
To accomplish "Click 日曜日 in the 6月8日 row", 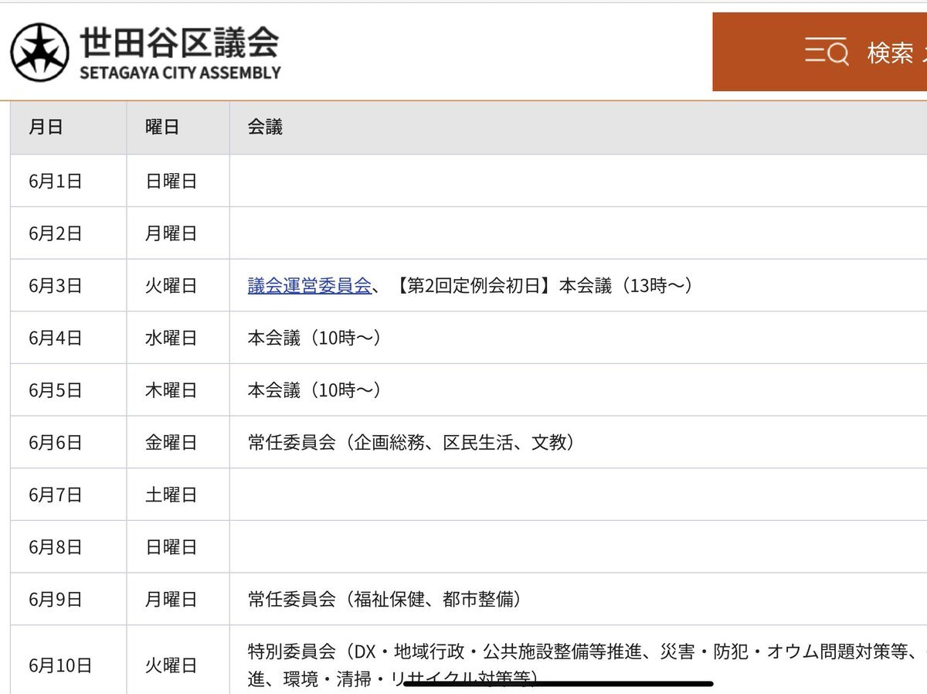I will [x=171, y=547].
